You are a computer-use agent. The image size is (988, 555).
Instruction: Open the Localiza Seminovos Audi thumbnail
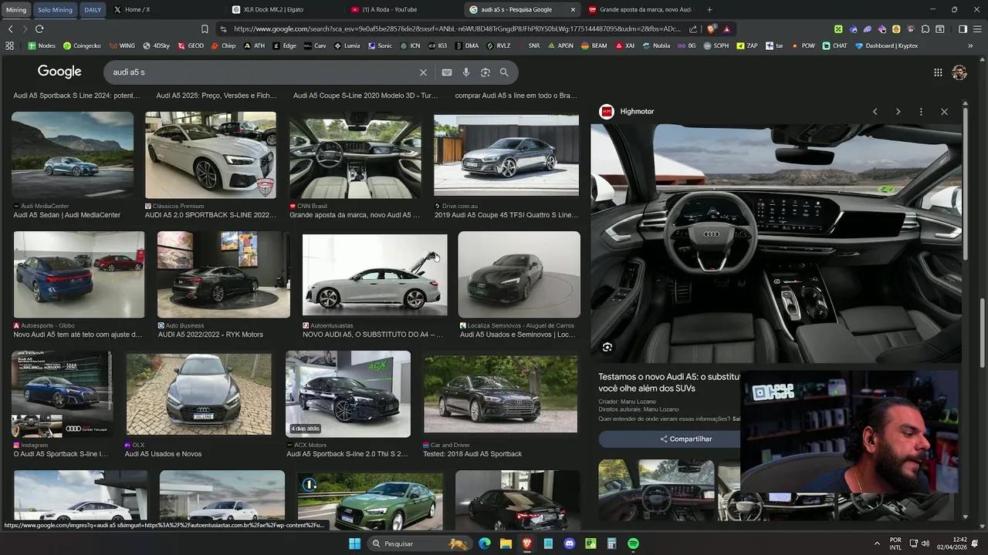point(519,274)
